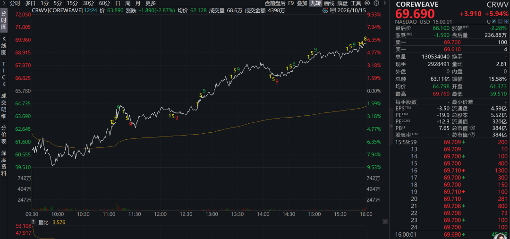Screen dimensions: 510x239
Task: Click the 69.690 last price
Action: pos(415,14)
